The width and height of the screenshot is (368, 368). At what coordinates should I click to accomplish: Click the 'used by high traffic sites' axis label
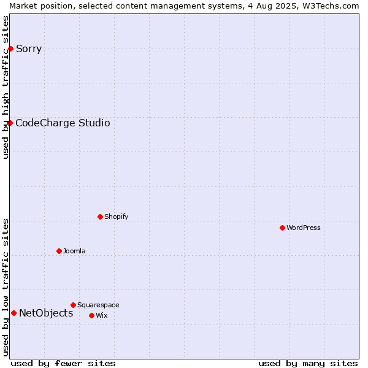coord(5,87)
